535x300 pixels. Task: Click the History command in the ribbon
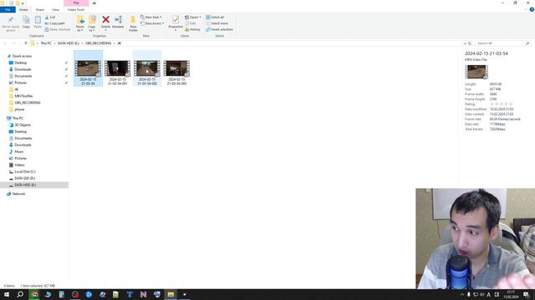pyautogui.click(x=193, y=30)
